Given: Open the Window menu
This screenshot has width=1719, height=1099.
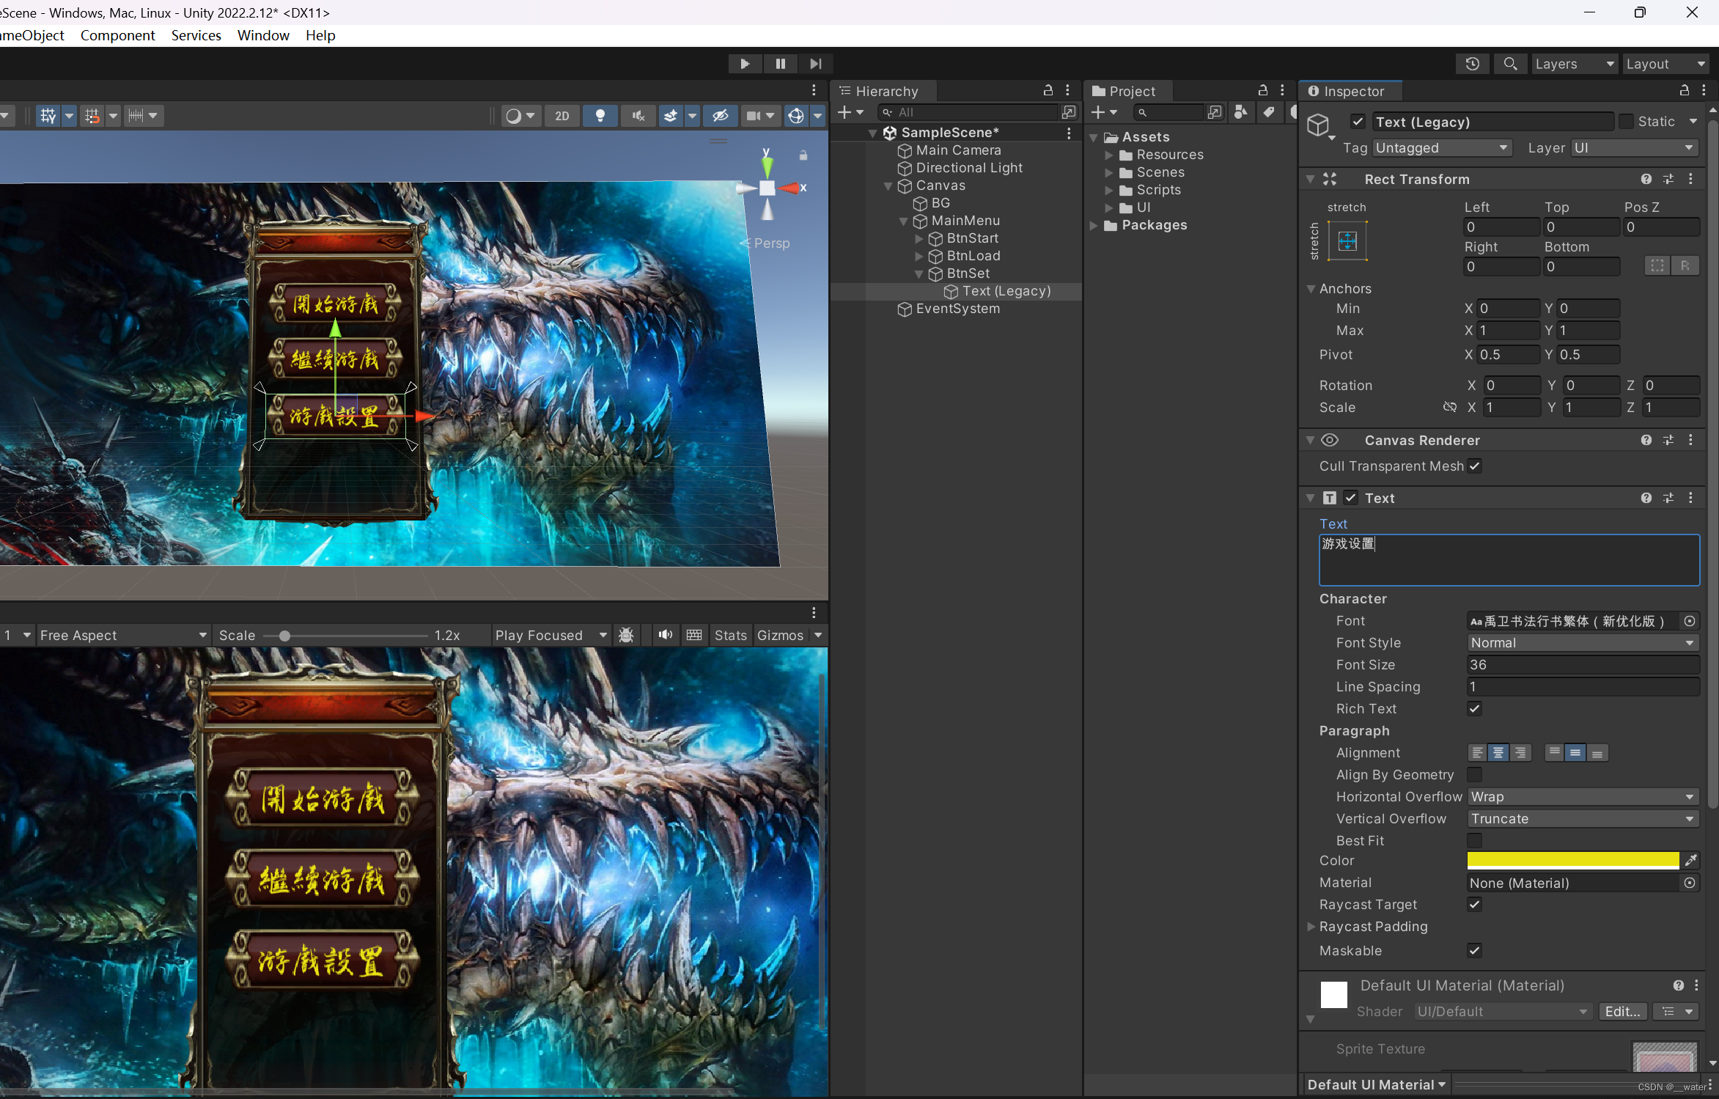Looking at the screenshot, I should 263,35.
